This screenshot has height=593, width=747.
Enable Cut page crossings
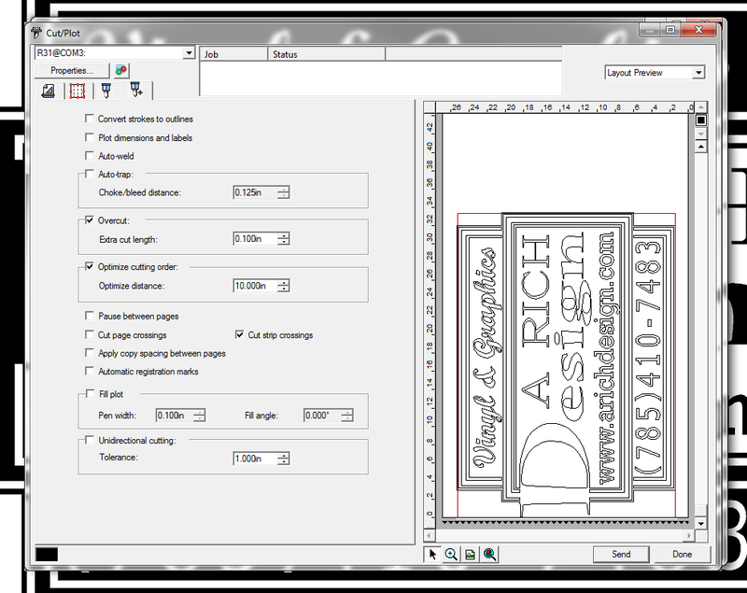[x=89, y=335]
